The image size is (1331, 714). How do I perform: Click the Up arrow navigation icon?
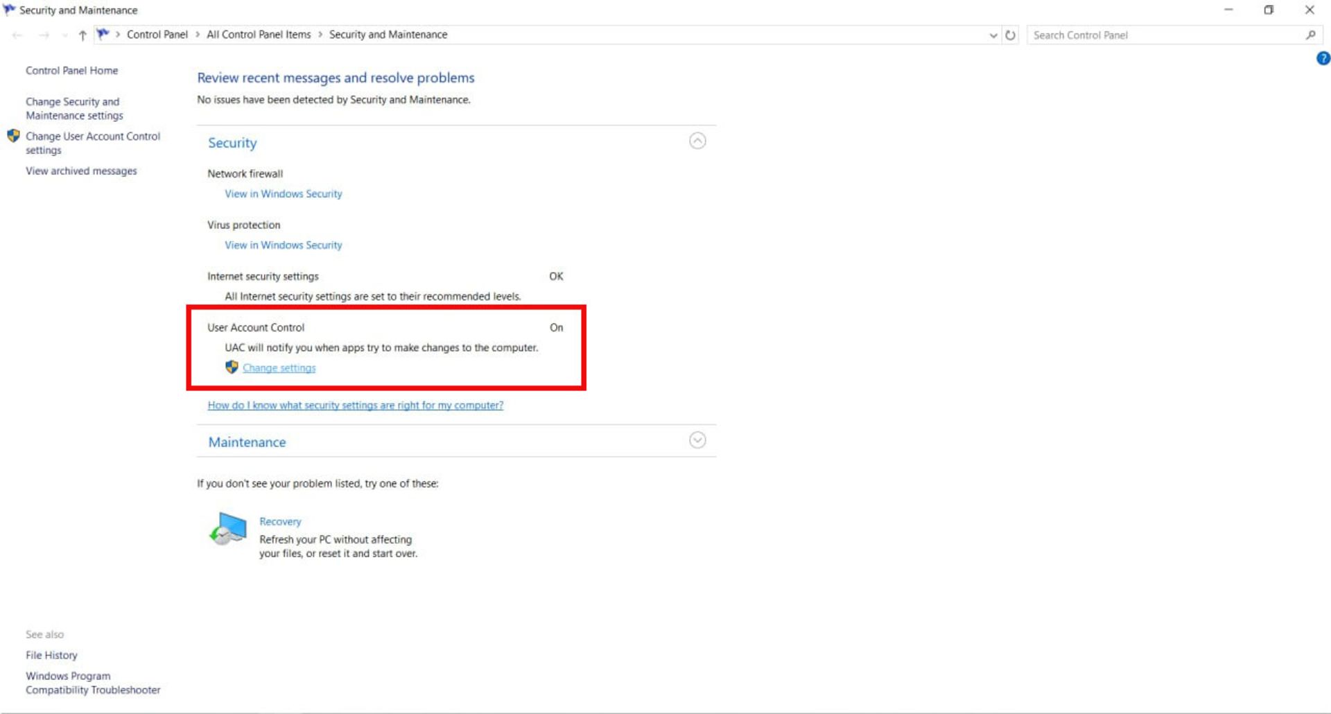[82, 35]
